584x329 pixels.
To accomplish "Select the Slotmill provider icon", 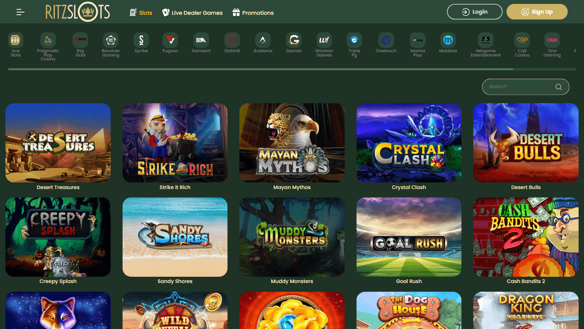I will [x=232, y=40].
